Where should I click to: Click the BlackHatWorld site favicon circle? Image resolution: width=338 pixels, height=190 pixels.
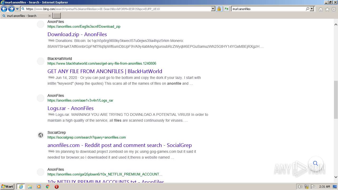(x=41, y=61)
